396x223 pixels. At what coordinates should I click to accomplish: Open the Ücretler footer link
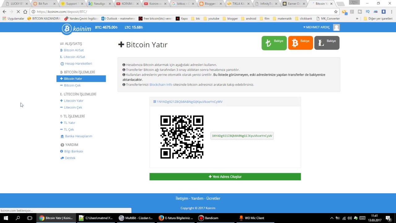[x=213, y=198]
